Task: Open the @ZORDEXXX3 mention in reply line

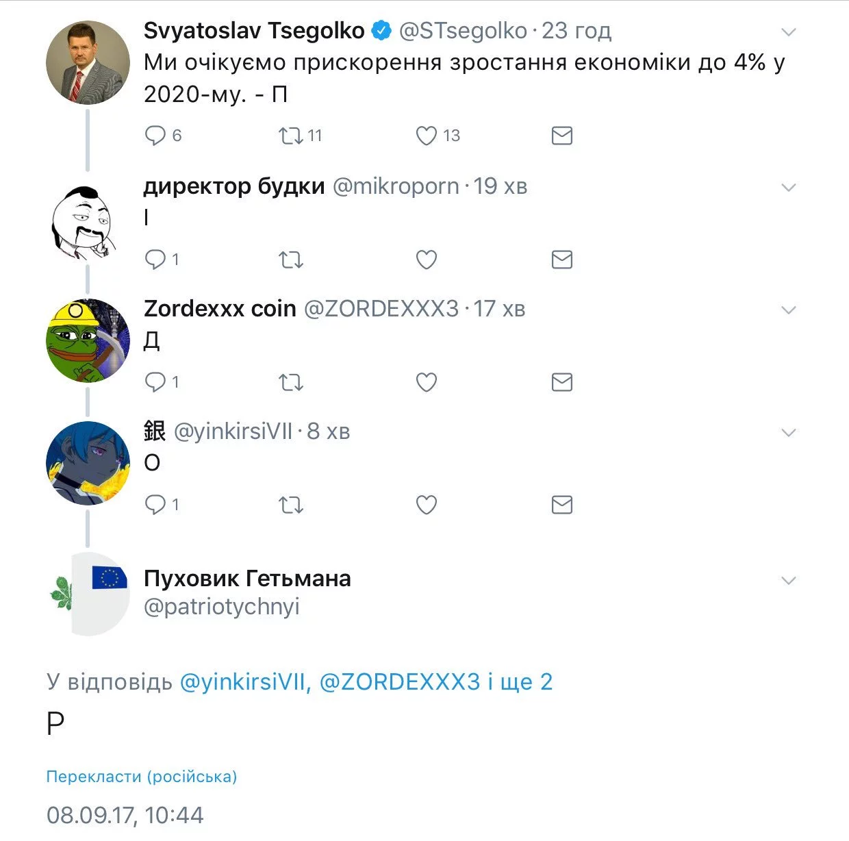Action: 400,682
